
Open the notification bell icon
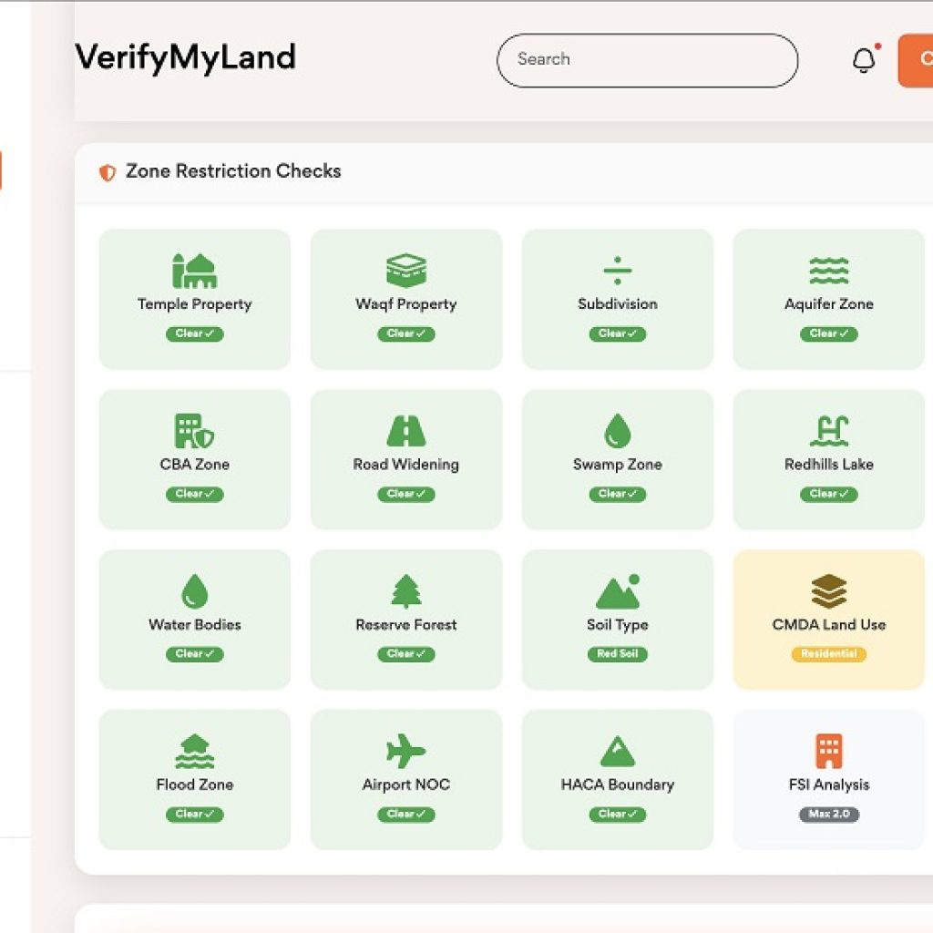tap(863, 60)
